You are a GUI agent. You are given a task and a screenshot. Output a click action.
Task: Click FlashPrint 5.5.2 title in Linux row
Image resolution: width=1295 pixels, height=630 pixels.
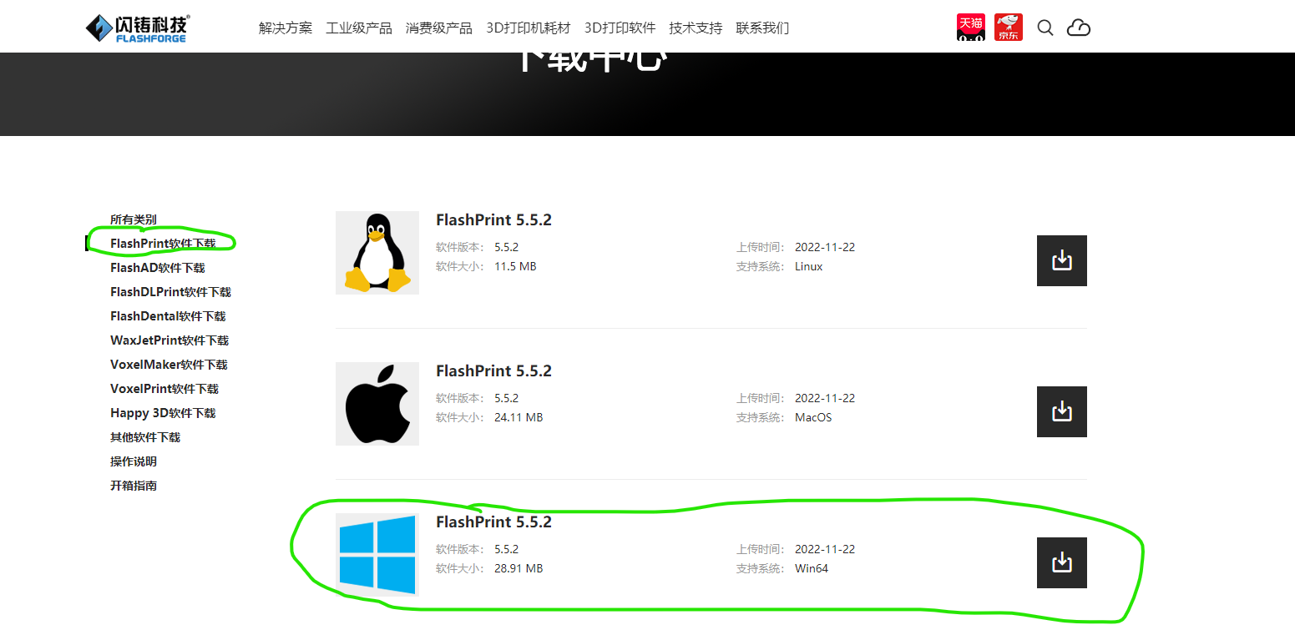(493, 220)
